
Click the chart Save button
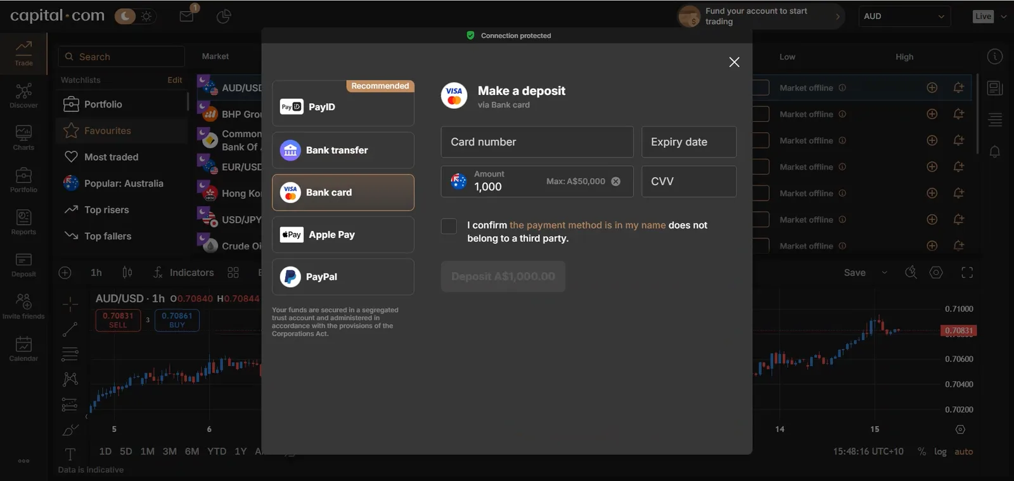(855, 273)
